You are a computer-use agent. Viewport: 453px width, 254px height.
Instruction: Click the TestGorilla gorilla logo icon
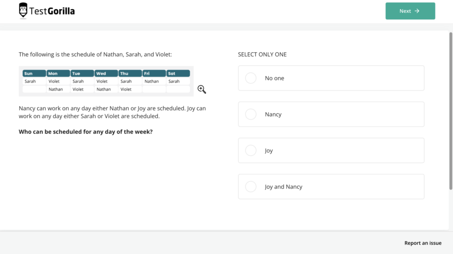click(x=23, y=11)
